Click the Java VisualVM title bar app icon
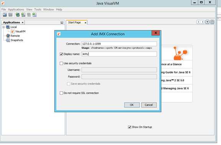 [x=3, y=3]
